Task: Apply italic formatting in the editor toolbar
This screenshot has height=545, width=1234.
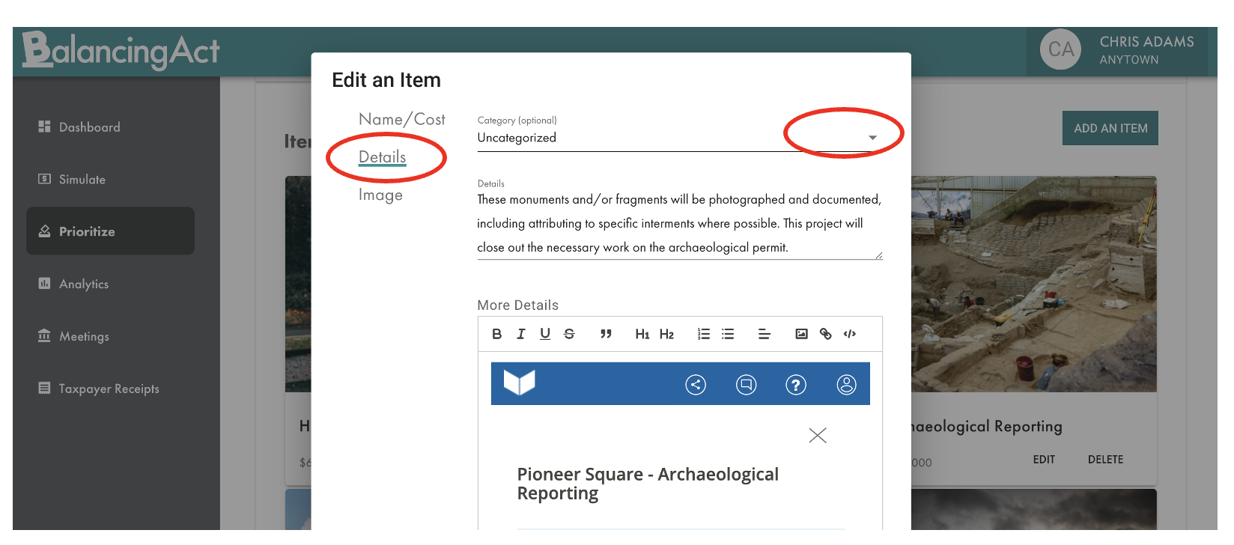Action: pyautogui.click(x=521, y=334)
